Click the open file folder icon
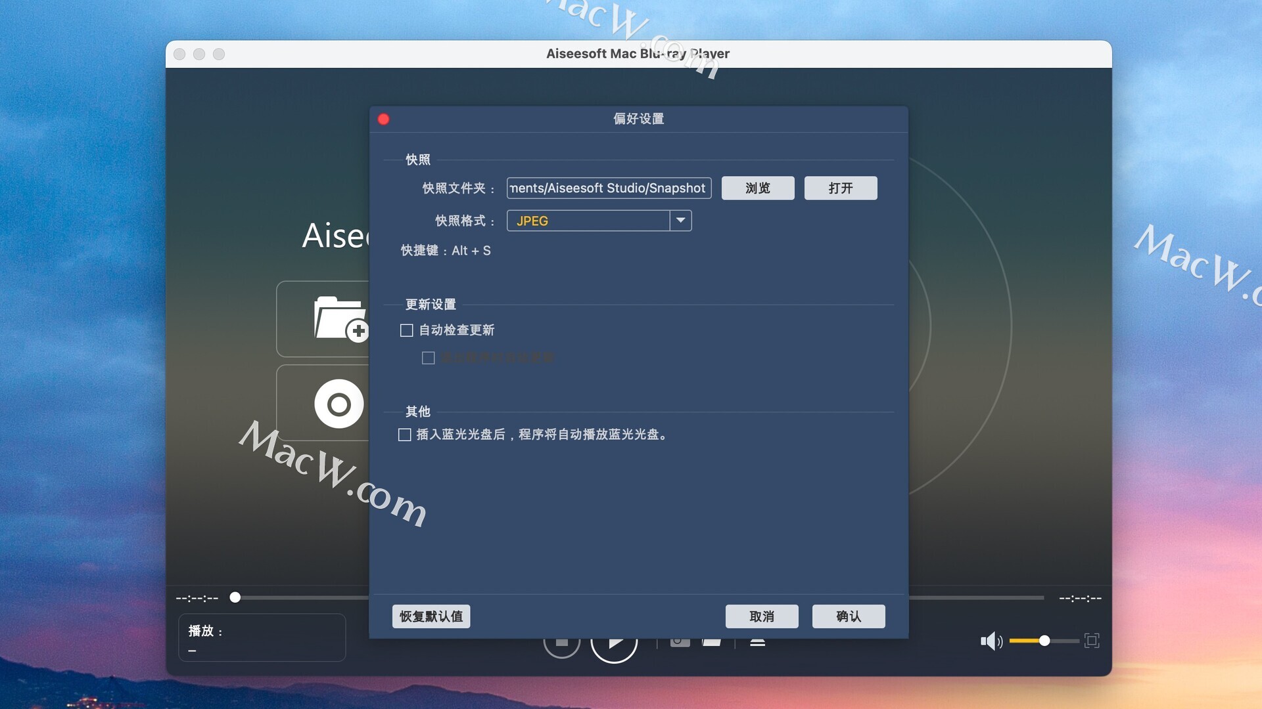Screen dimensions: 1262x709 340,319
